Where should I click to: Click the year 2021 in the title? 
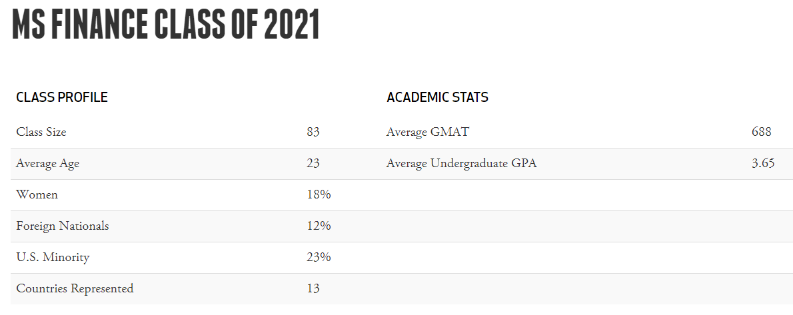pyautogui.click(x=292, y=25)
